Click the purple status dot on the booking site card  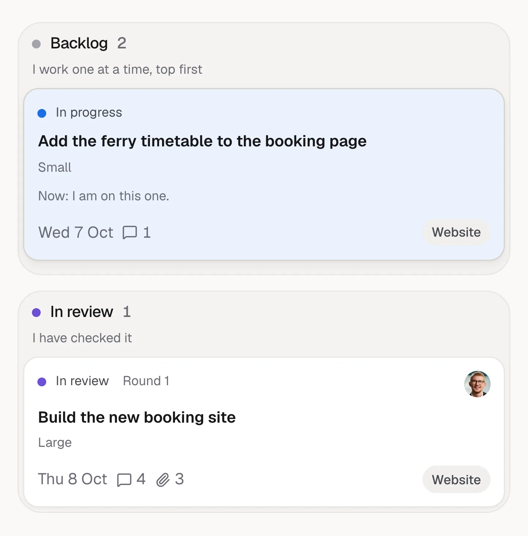(42, 382)
